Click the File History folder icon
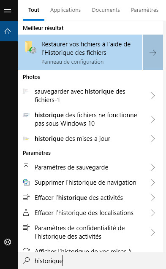 (30, 47)
